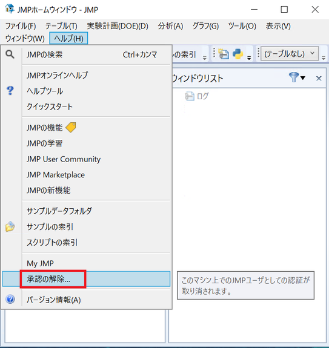The image size is (329, 348).
Task: Open バージョン情報(A)
Action: (86, 300)
